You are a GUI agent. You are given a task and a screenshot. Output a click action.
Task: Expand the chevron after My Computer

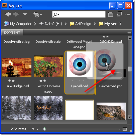click(x=35, y=24)
